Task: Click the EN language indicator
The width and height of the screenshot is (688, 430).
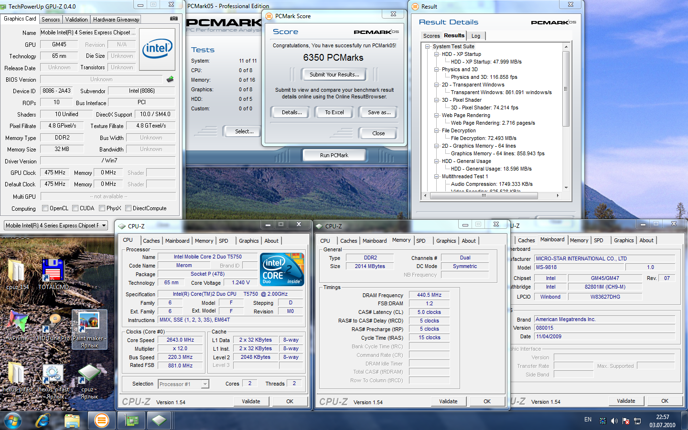Action: (588, 419)
